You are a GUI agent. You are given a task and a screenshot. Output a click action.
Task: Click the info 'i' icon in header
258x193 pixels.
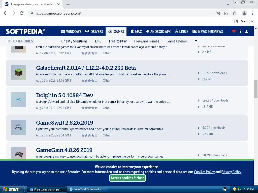(x=240, y=31)
